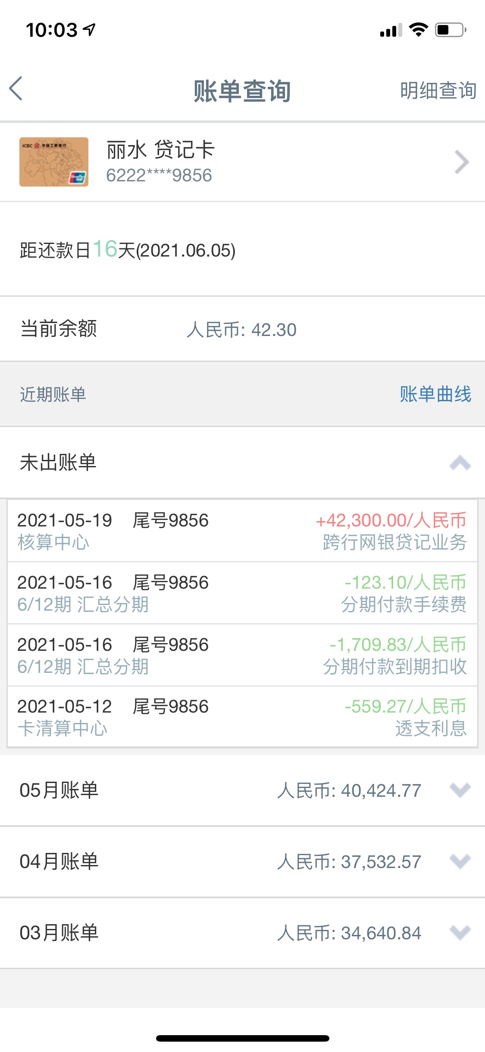Tap the battery status icon
485x1052 pixels.
(x=450, y=30)
